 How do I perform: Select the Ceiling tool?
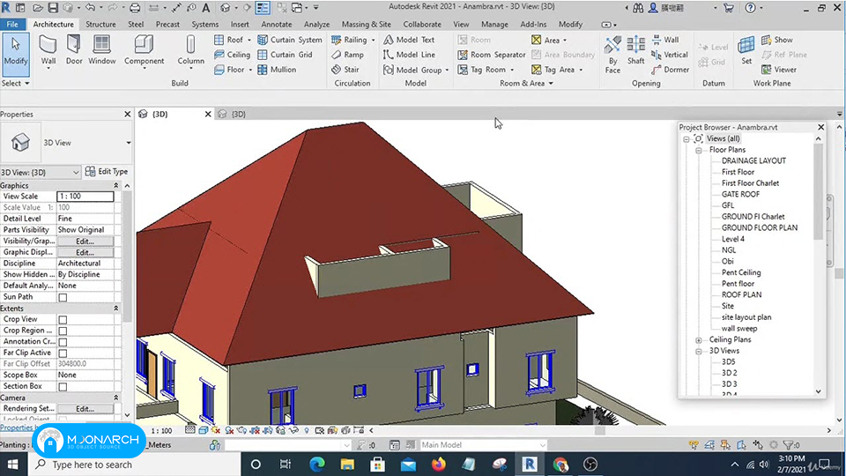232,55
